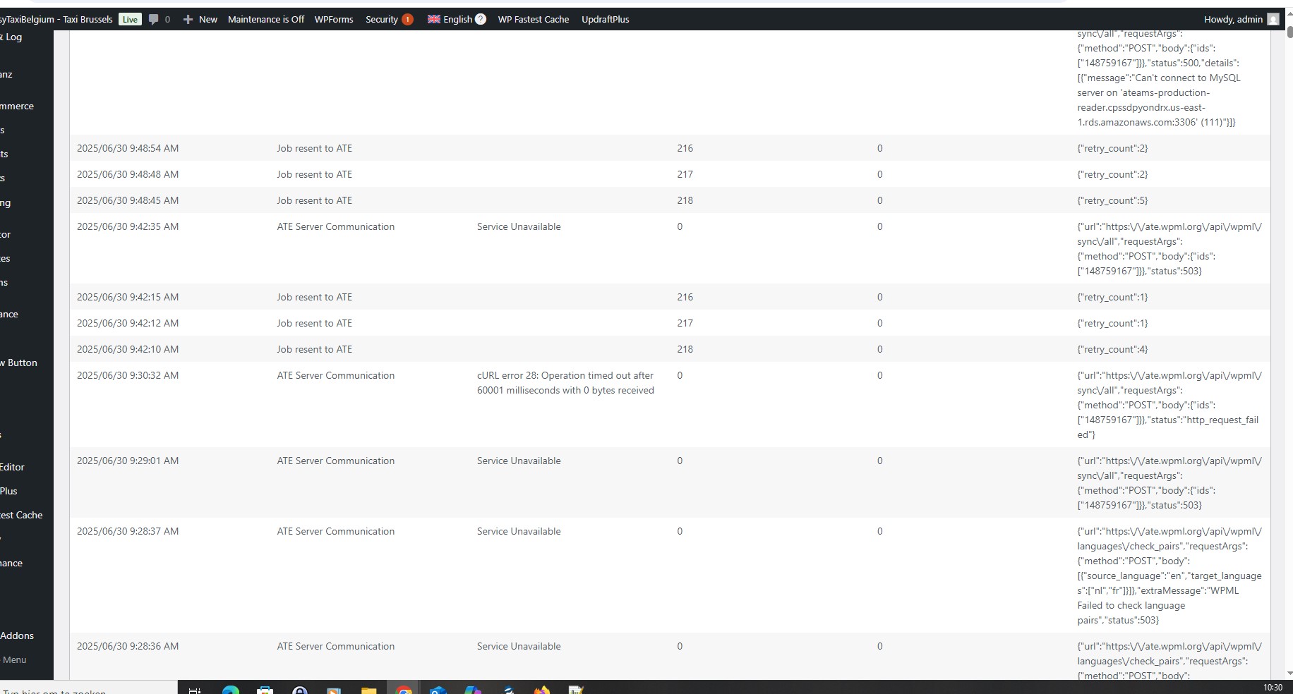Open File Explorer folder in taskbar
1293x694 pixels.
(x=369, y=689)
